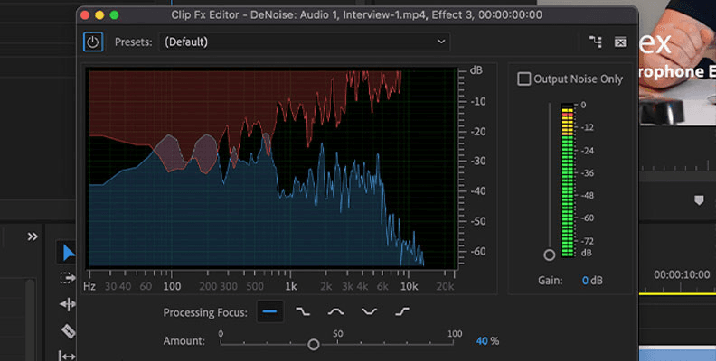Viewport: 716px width, 361px height.
Task: Select the high-frequency processing focus
Action: click(401, 311)
